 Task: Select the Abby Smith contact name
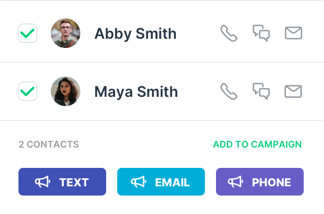point(135,34)
